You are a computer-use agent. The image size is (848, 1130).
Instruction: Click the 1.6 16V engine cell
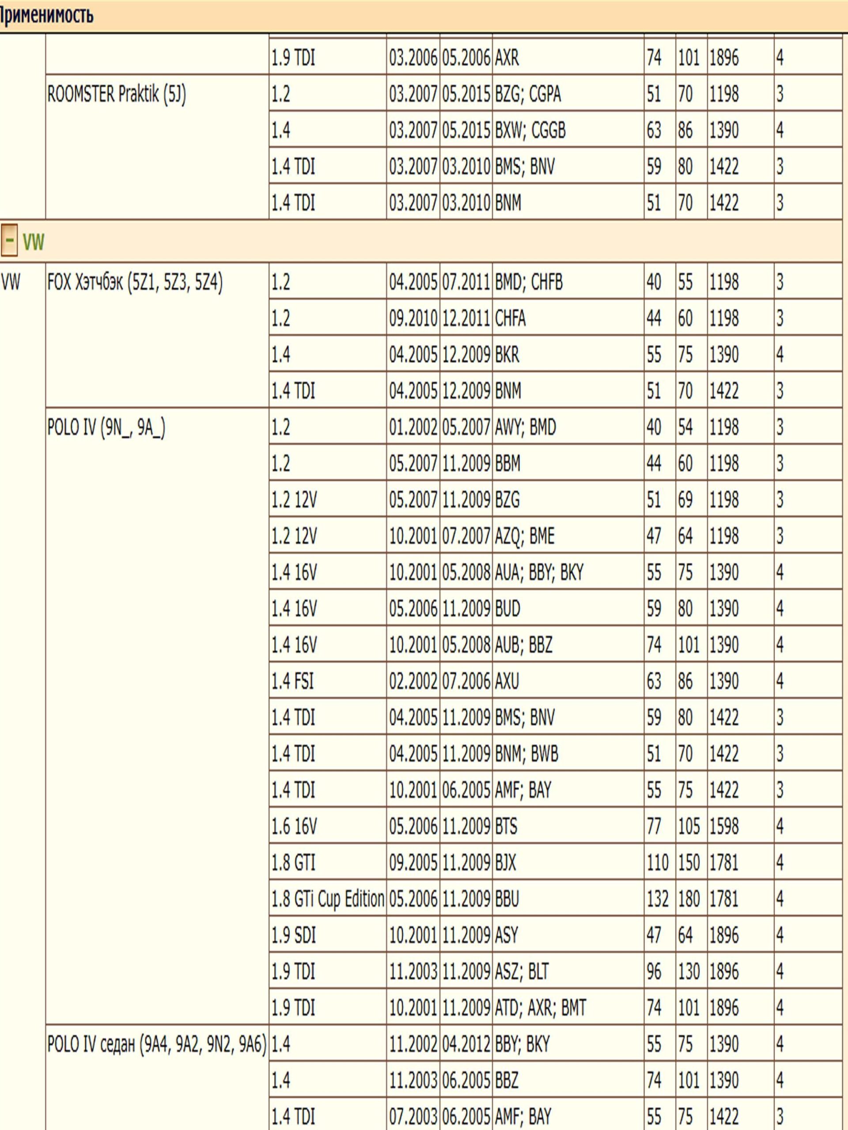click(x=294, y=827)
